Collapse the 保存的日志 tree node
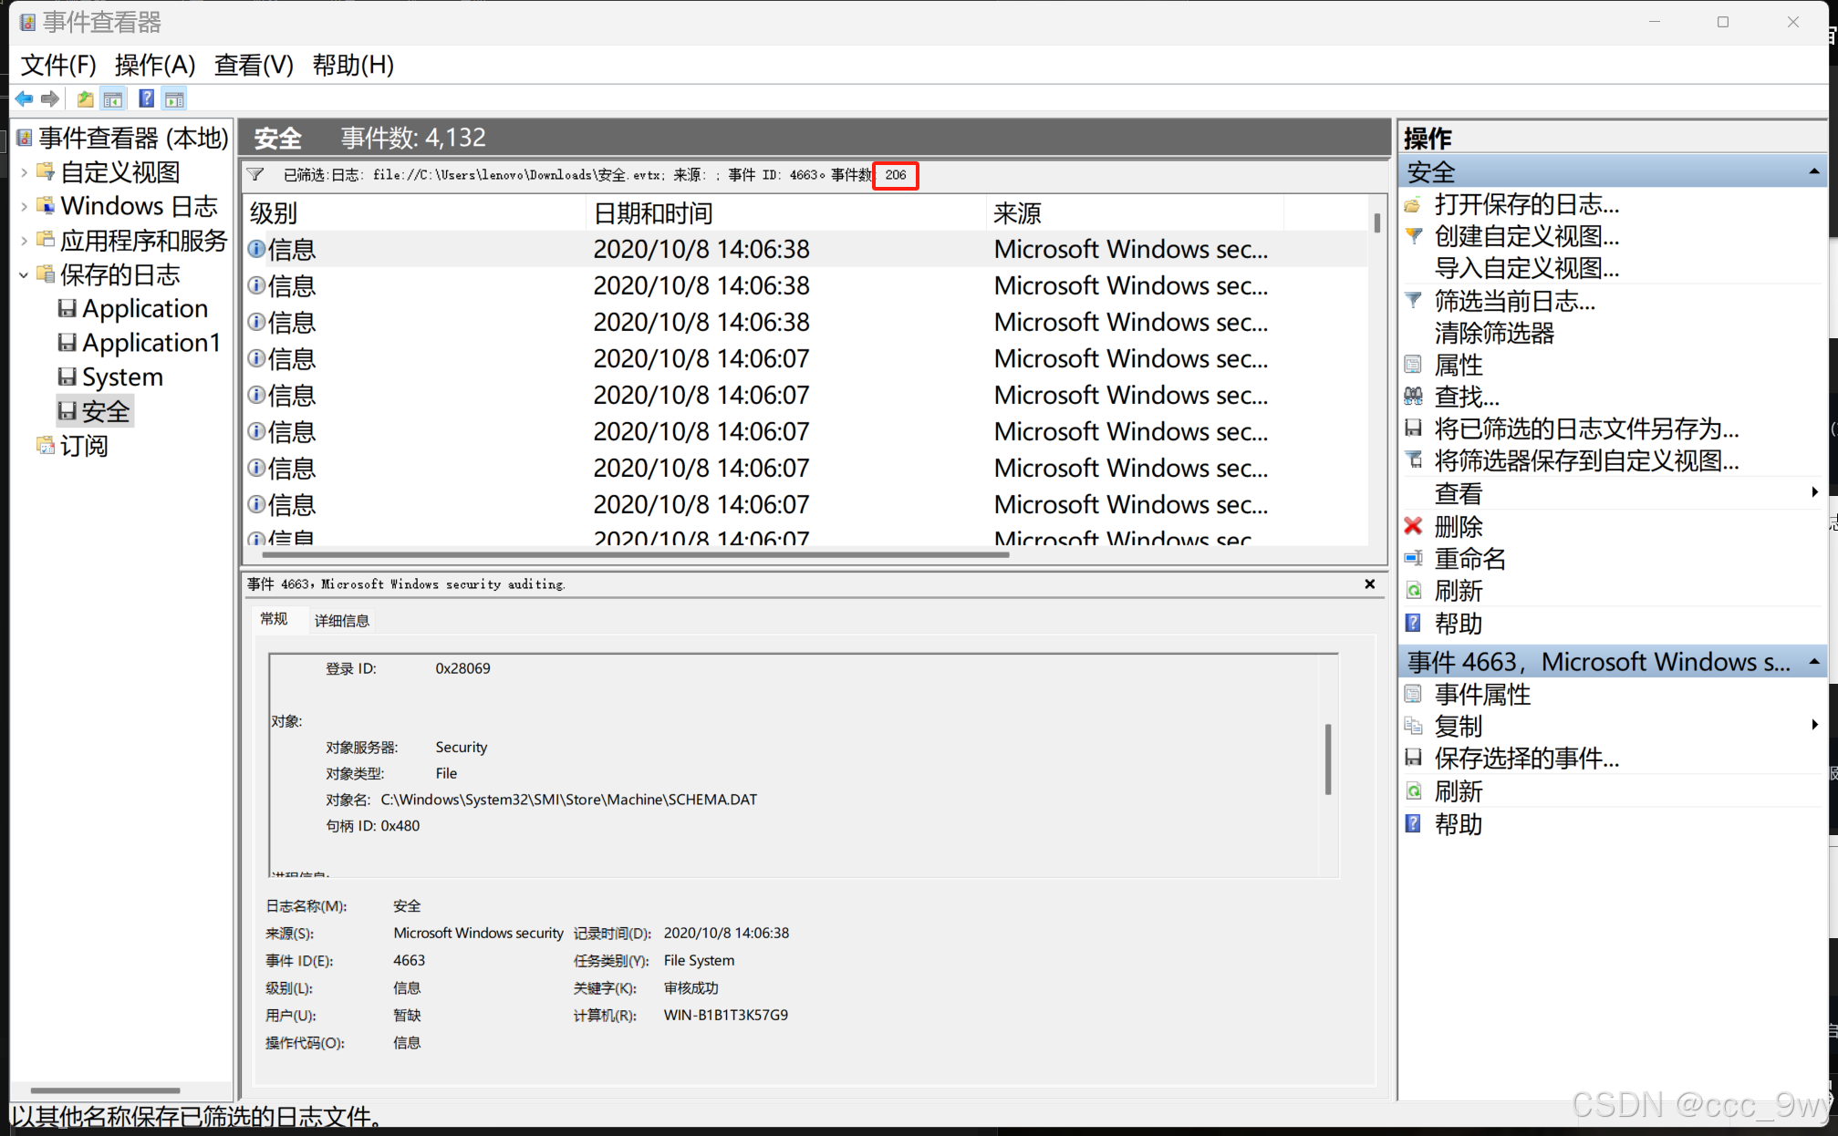The width and height of the screenshot is (1838, 1136). [24, 275]
